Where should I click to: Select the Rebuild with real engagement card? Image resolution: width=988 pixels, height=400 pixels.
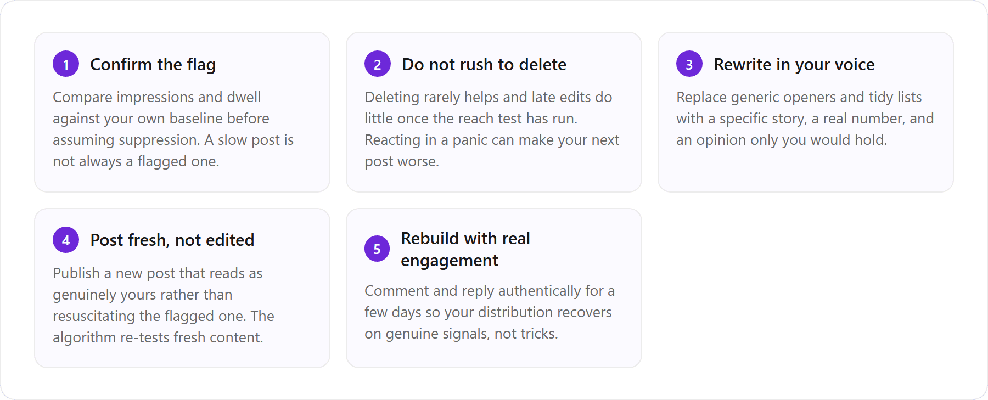click(494, 288)
